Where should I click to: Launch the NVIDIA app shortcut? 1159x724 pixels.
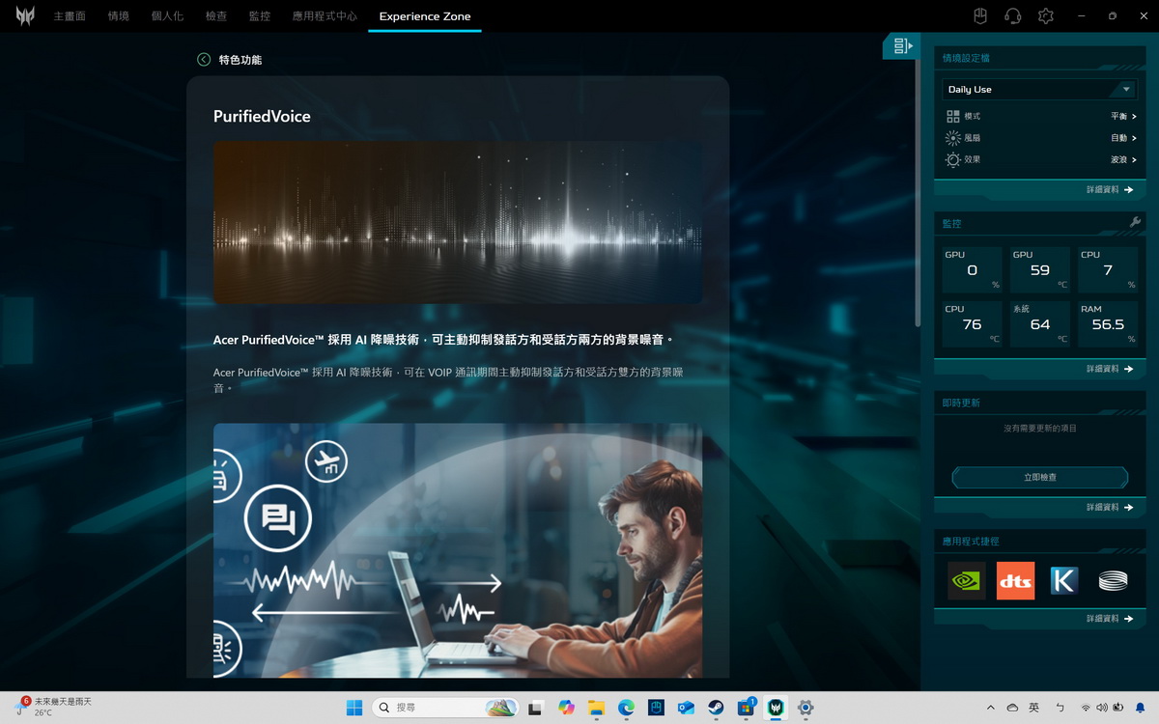coord(966,580)
